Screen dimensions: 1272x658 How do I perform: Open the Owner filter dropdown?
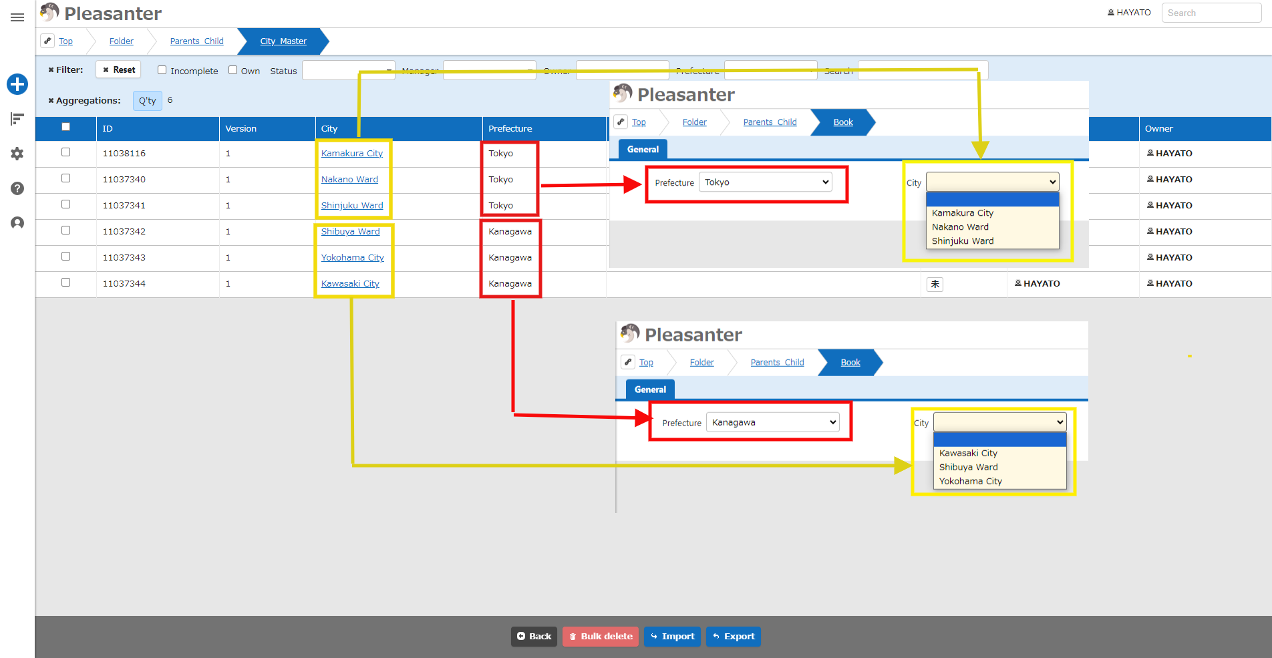click(x=622, y=70)
